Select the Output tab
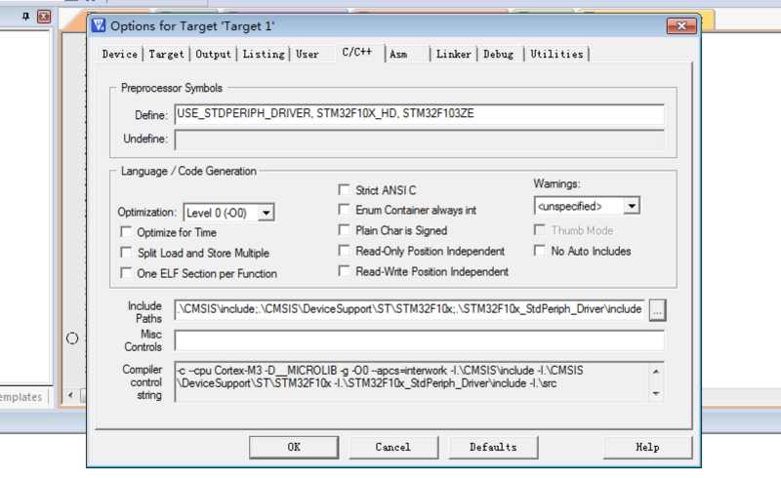781x478 pixels. [213, 55]
